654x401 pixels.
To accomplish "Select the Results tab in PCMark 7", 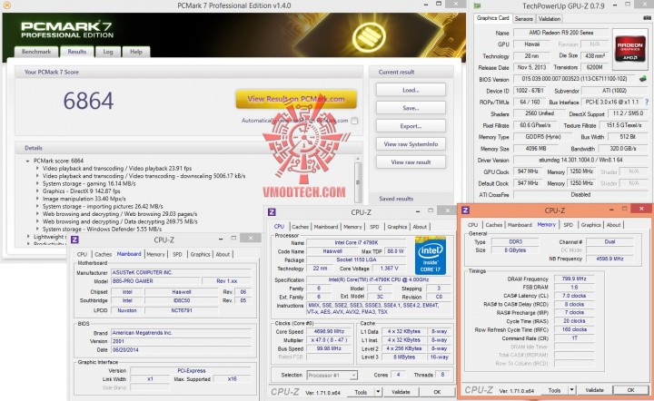I will tap(76, 52).
